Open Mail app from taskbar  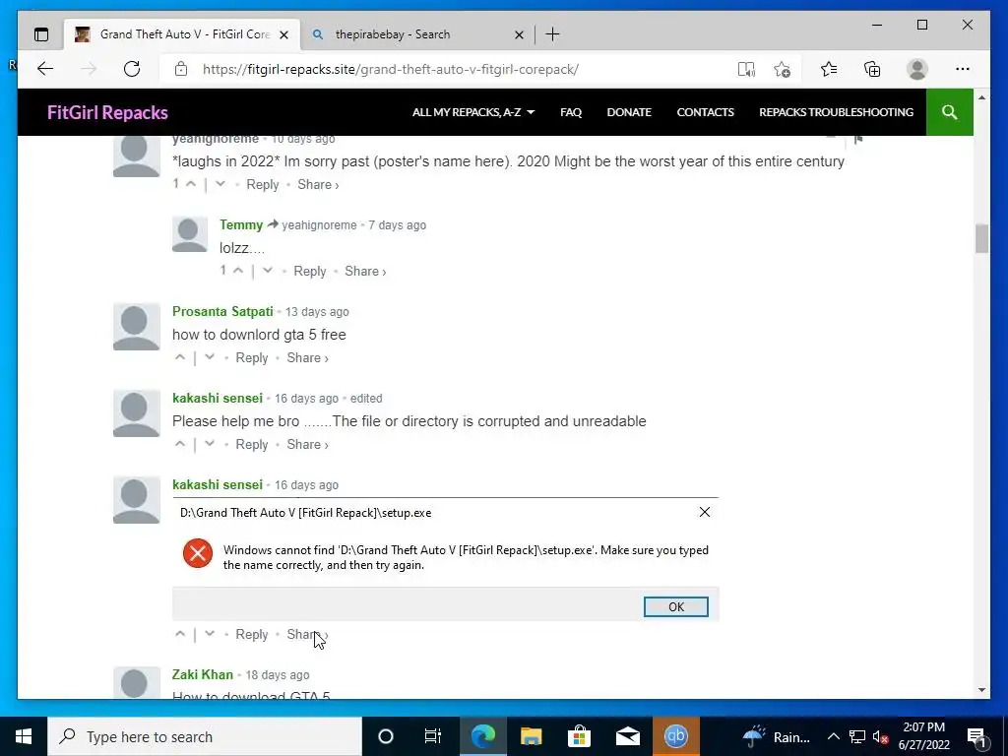(x=627, y=736)
